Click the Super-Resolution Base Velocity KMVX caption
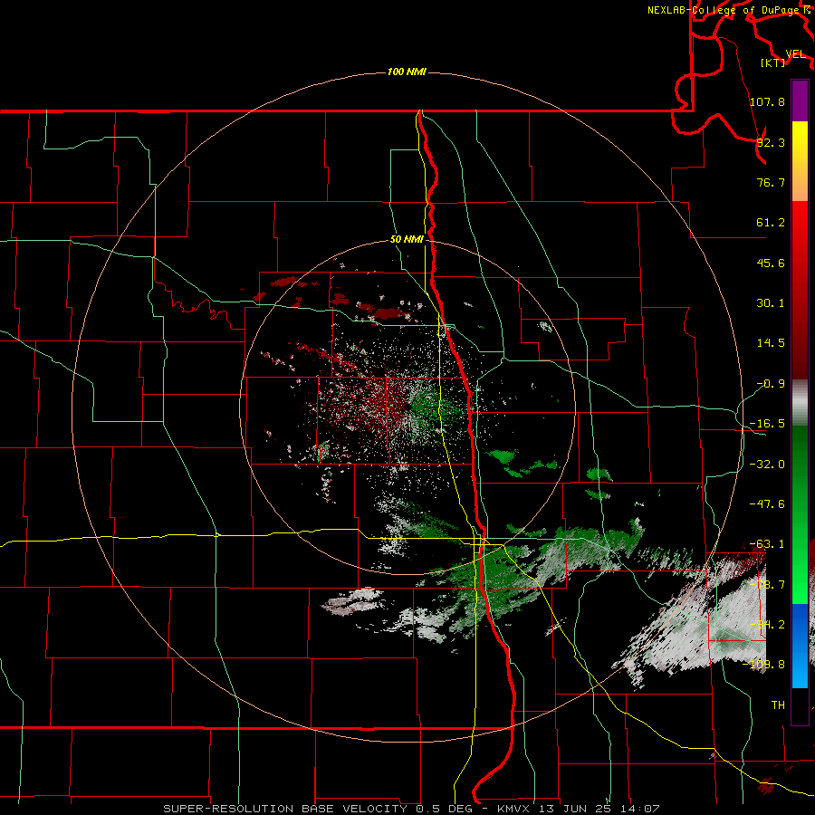The image size is (815, 815). (411, 809)
